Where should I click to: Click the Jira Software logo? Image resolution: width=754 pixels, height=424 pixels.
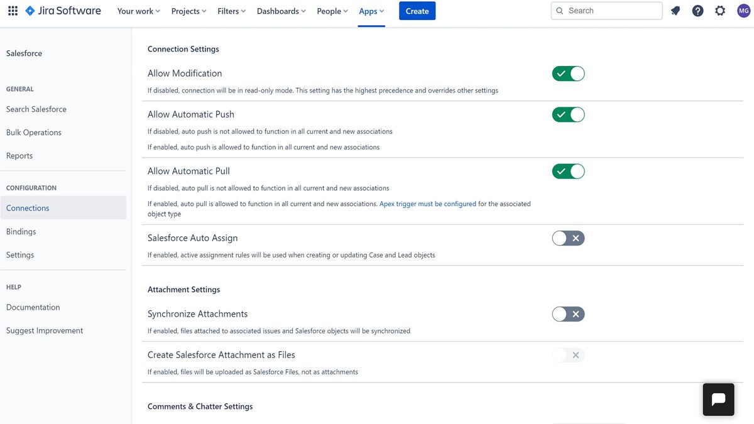point(62,10)
